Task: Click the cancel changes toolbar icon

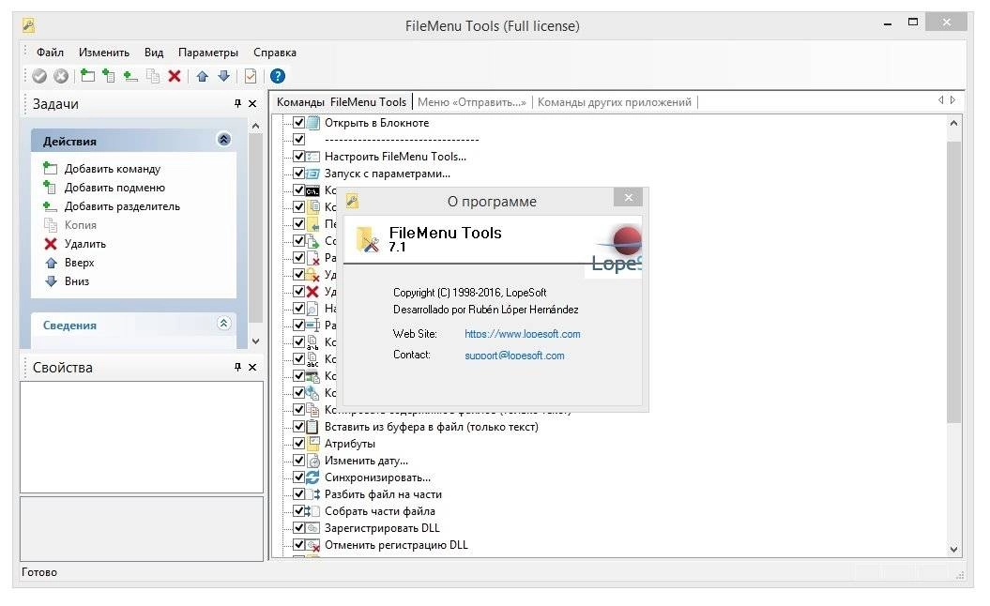Action: pos(61,76)
